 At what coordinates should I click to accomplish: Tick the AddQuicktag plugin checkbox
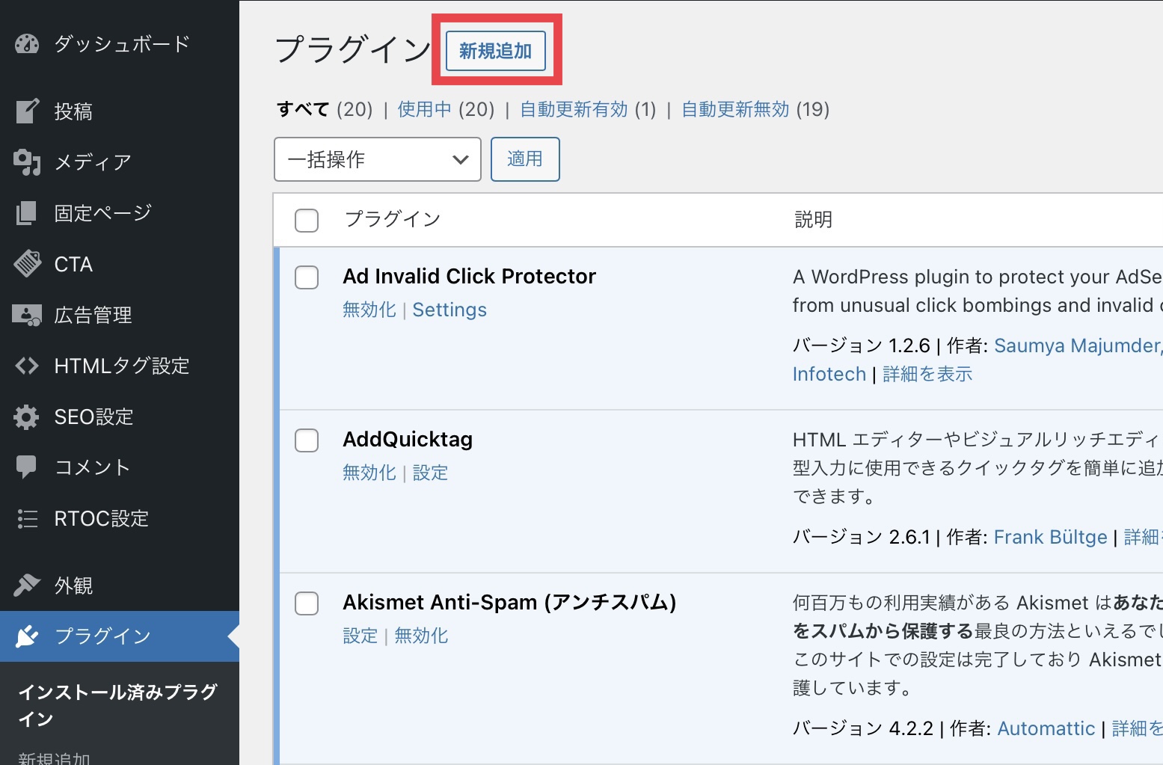(x=307, y=440)
